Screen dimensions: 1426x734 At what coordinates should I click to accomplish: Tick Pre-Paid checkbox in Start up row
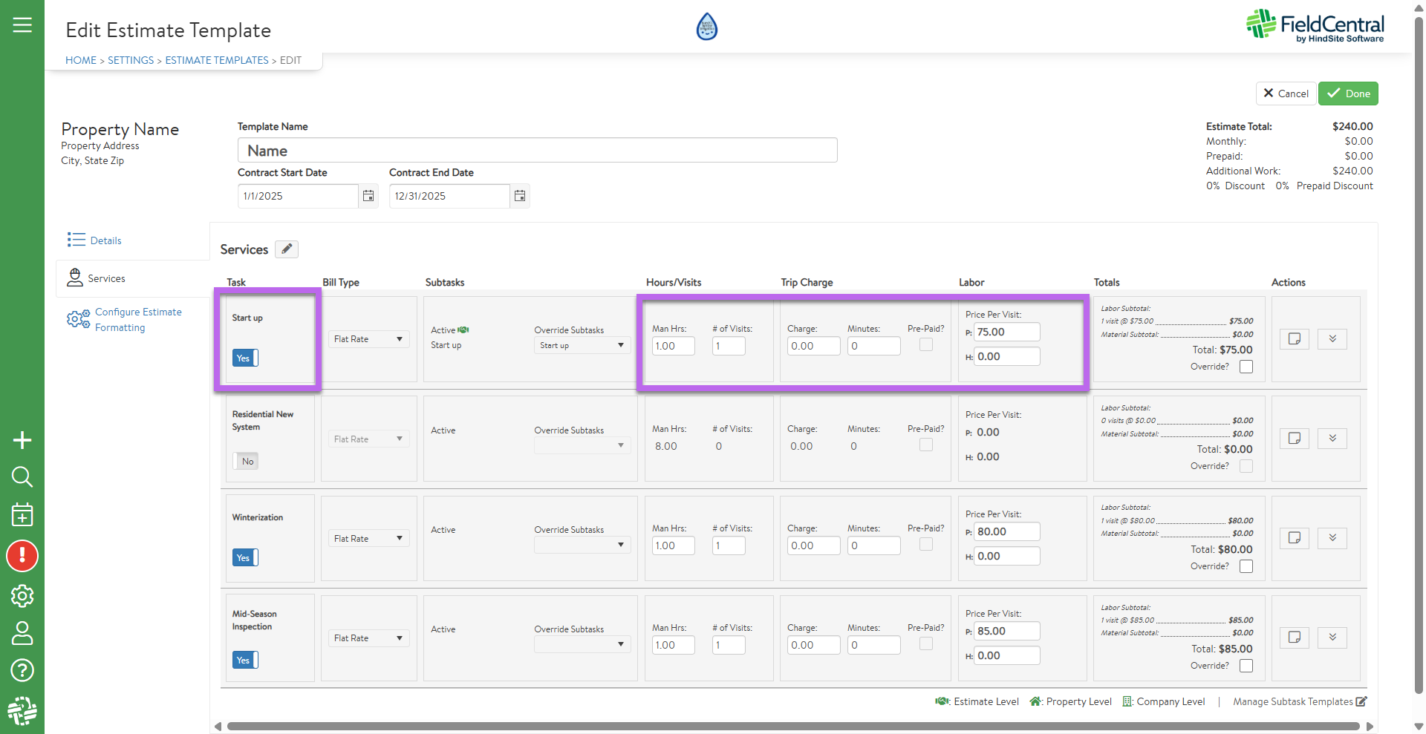pos(926,344)
